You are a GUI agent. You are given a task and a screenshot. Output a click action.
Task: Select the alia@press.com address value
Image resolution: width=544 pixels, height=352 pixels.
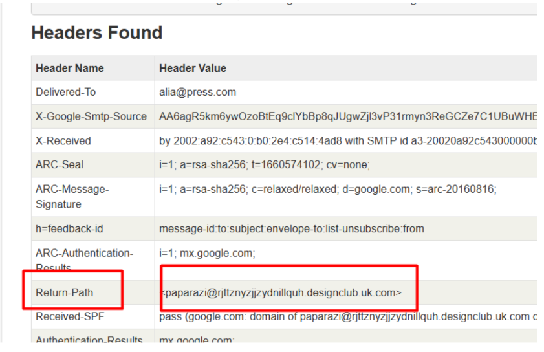click(x=197, y=92)
